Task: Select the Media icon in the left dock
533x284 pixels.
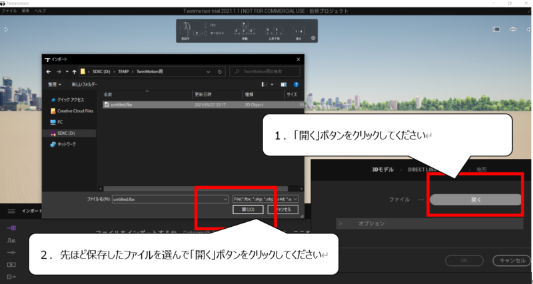Action: click(11, 265)
